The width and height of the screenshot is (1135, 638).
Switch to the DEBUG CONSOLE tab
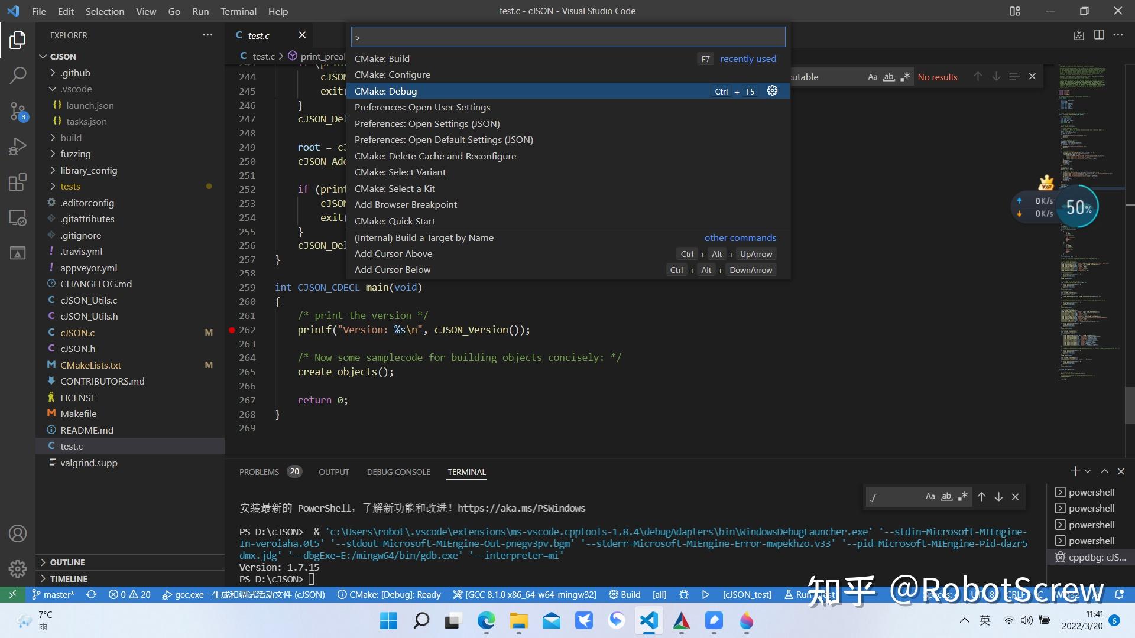(398, 471)
